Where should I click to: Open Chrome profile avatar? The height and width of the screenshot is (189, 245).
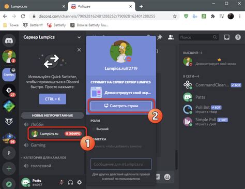(x=231, y=16)
